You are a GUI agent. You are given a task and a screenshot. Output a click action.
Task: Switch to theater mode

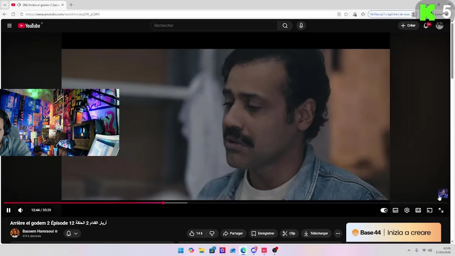click(x=418, y=210)
